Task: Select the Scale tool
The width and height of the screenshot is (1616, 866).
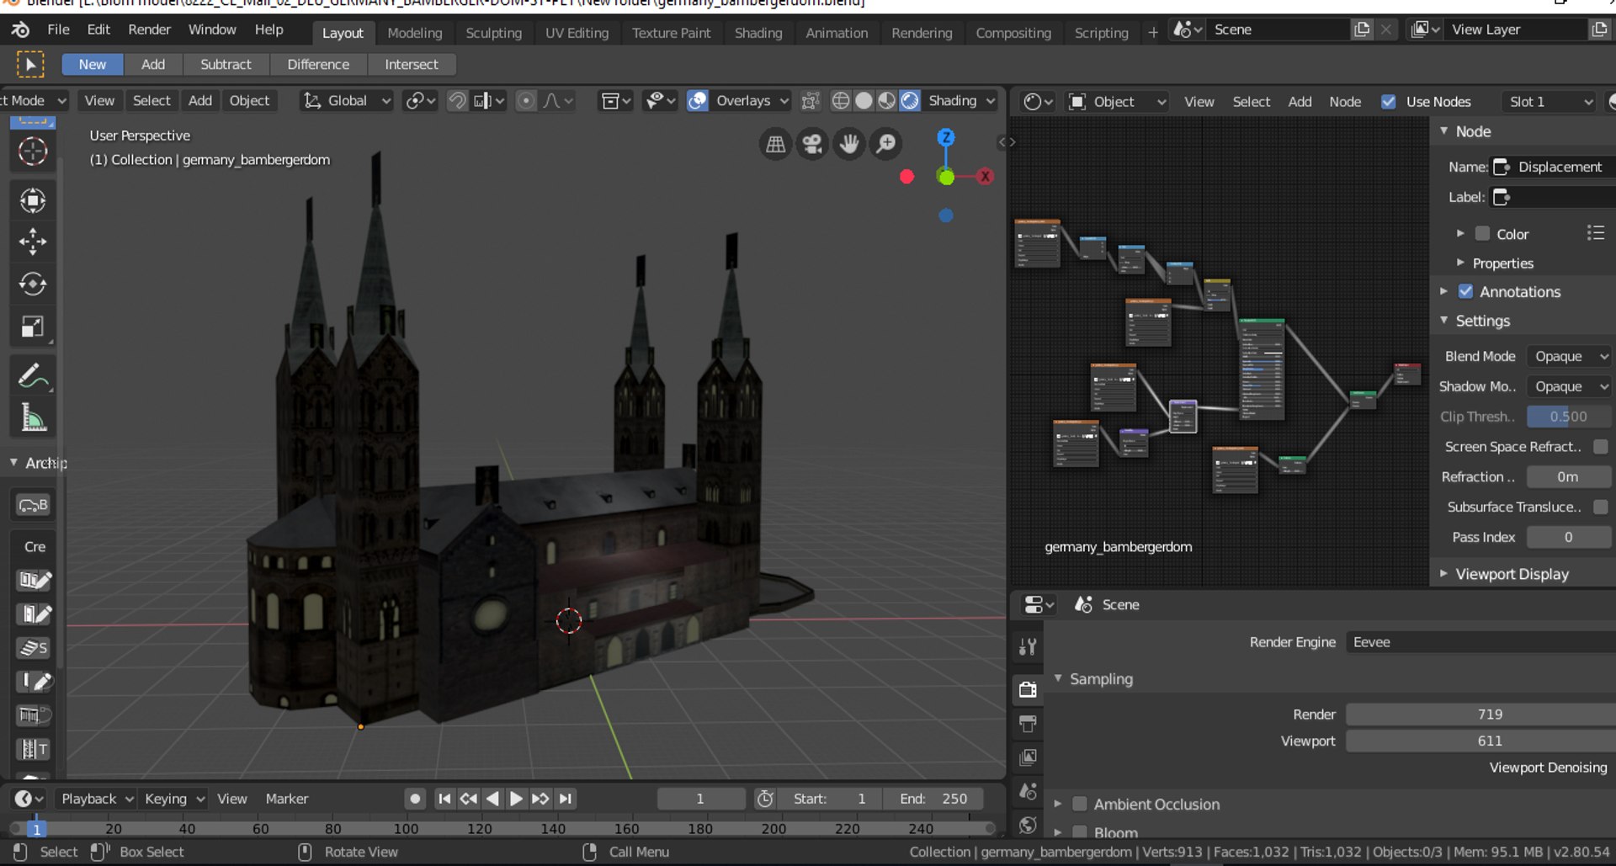Action: coord(33,327)
